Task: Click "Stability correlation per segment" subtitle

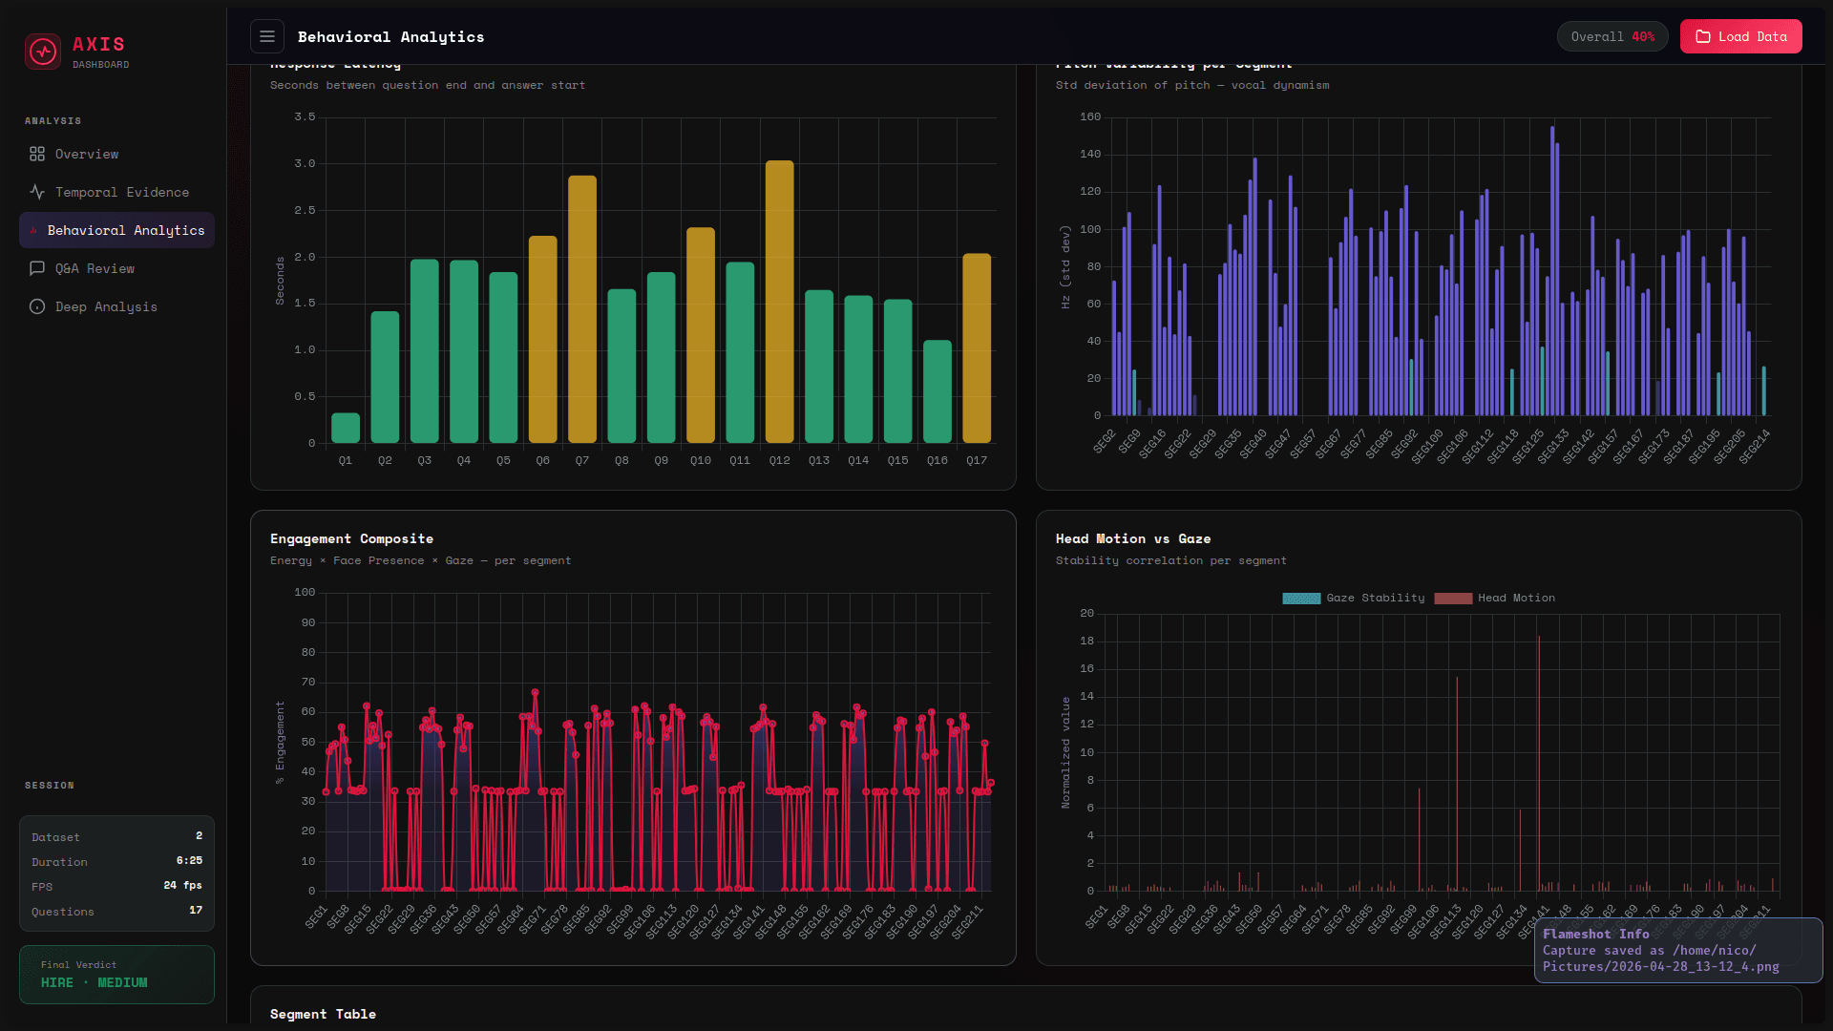Action: pos(1171,561)
